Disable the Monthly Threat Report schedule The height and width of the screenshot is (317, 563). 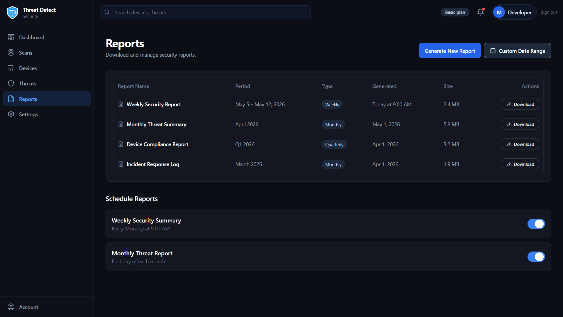536,257
